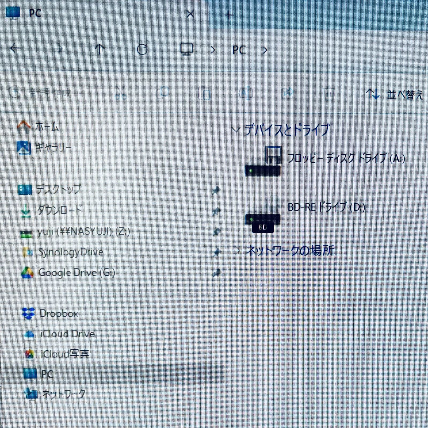Select the PC tab title
The image size is (428, 428).
[x=35, y=13]
